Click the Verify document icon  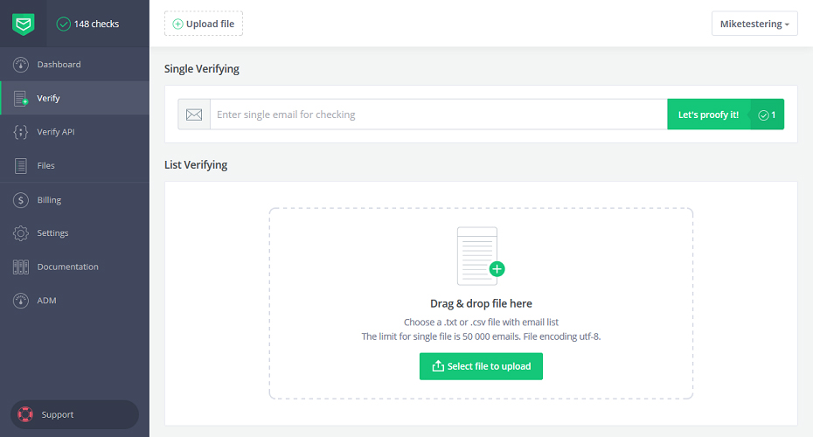21,98
